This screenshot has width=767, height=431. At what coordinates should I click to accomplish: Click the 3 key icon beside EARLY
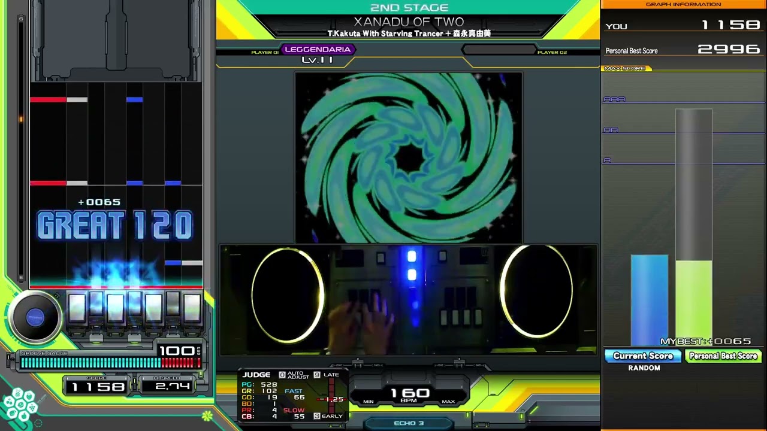click(x=317, y=416)
